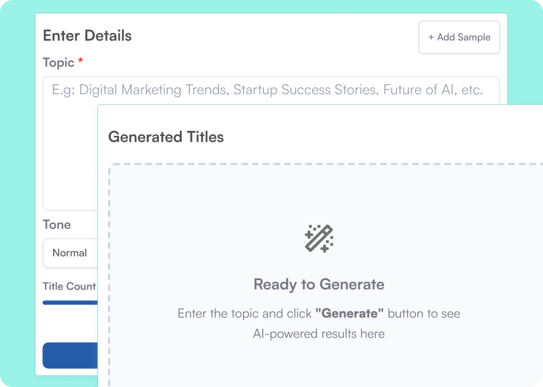Switch to the Generated Titles panel
Viewport: 543px width, 387px height.
tap(165, 137)
